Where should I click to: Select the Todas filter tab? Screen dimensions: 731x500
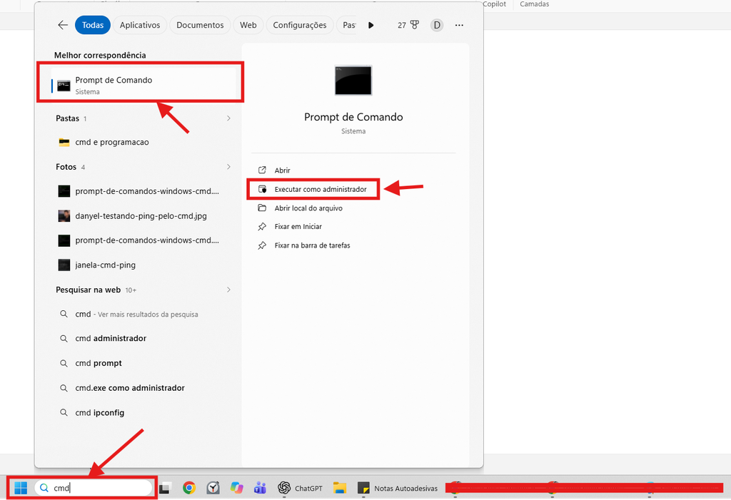click(93, 25)
